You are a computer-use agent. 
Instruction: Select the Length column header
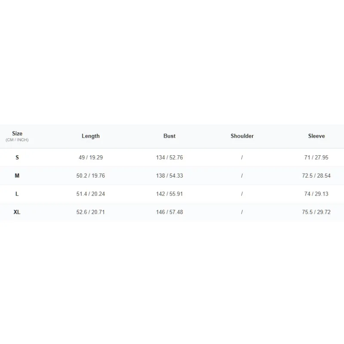point(91,136)
